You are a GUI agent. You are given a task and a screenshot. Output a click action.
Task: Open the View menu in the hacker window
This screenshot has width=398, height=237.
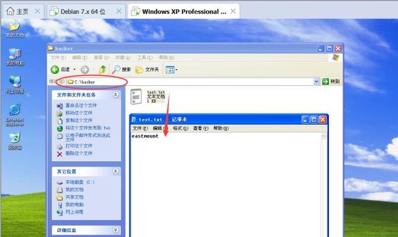[x=101, y=57]
